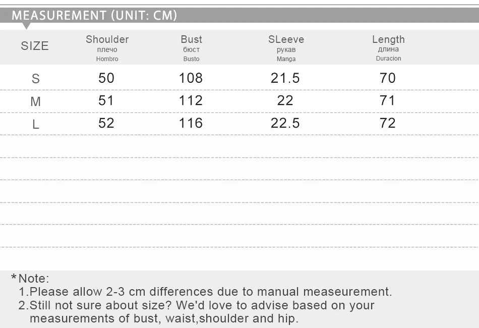Click the bust value 112 for size M
This screenshot has width=479, height=328.
191,100
